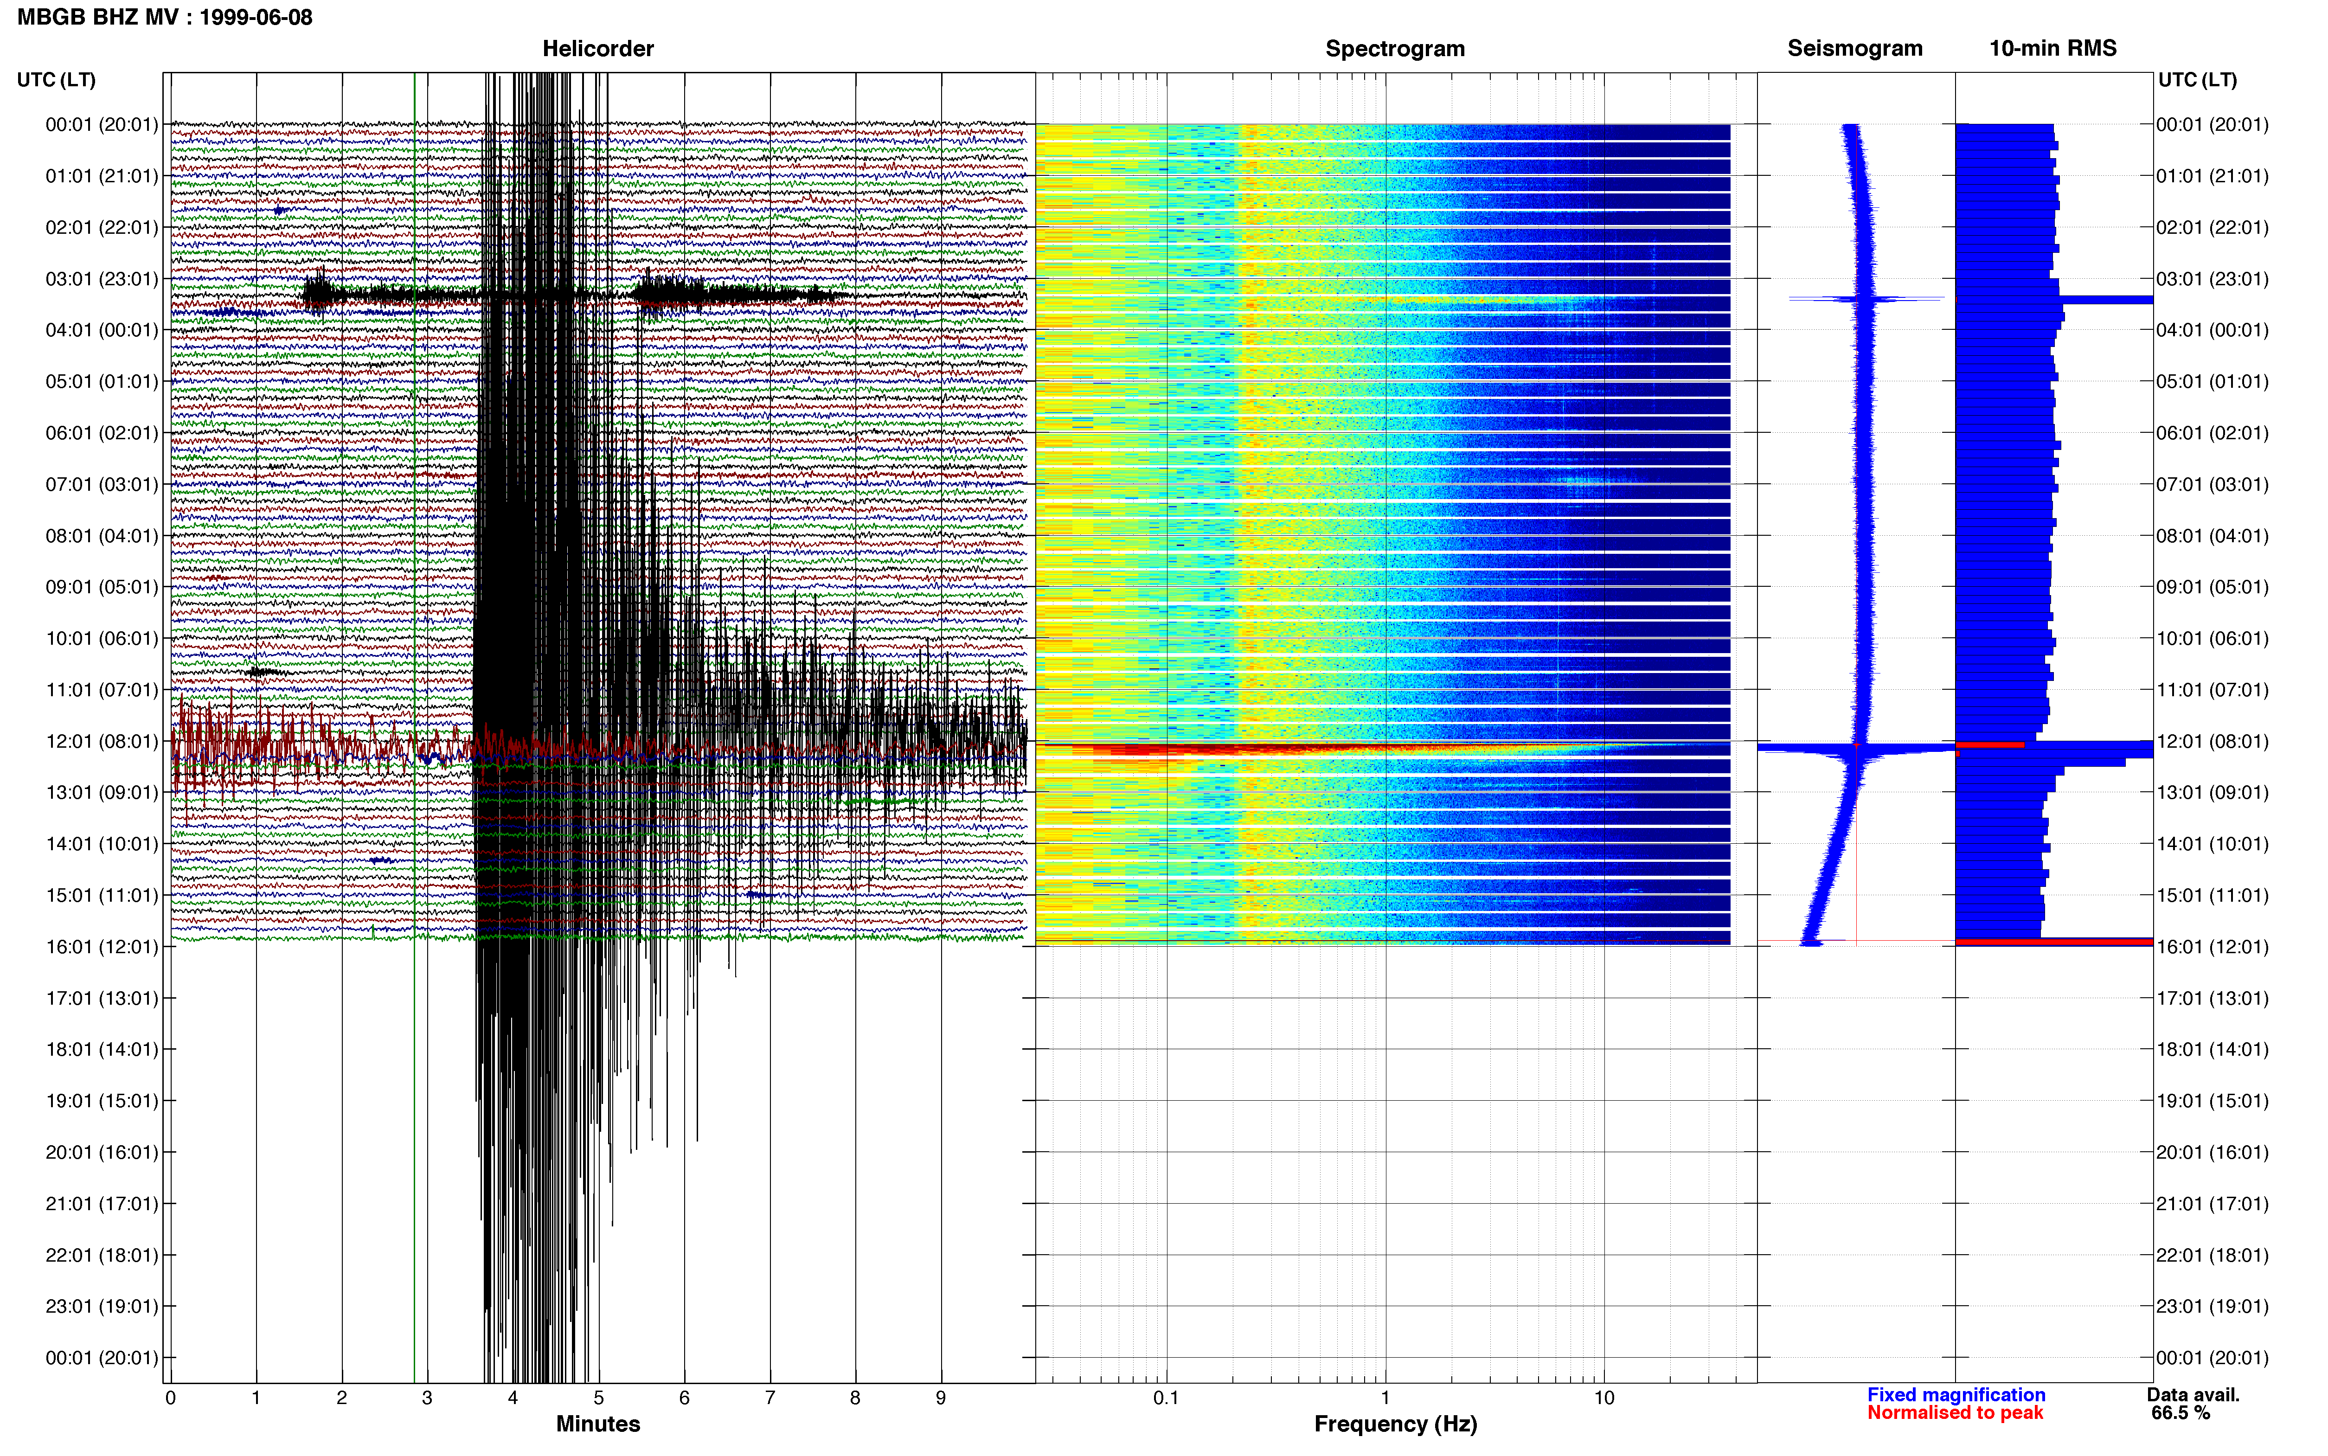Click the Seismogram panel heading

pyautogui.click(x=1854, y=48)
